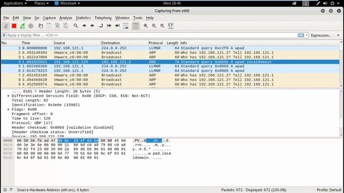Click Resize columns to fit icon

171,26
